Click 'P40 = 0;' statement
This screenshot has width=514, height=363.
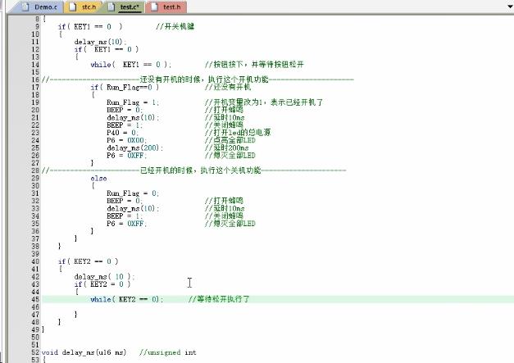[x=123, y=133]
